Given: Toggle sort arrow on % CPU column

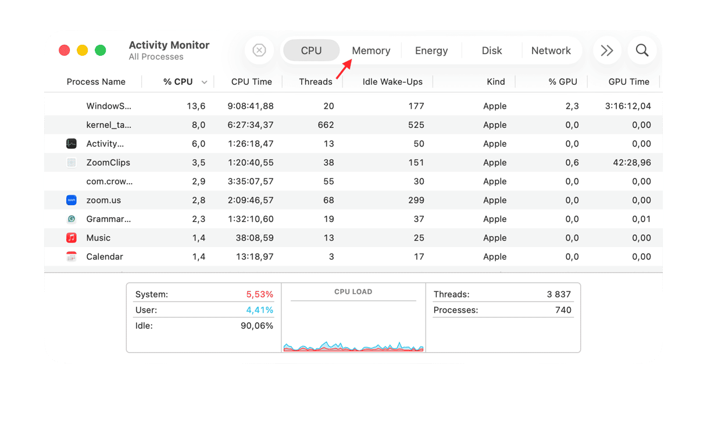Looking at the screenshot, I should point(204,83).
